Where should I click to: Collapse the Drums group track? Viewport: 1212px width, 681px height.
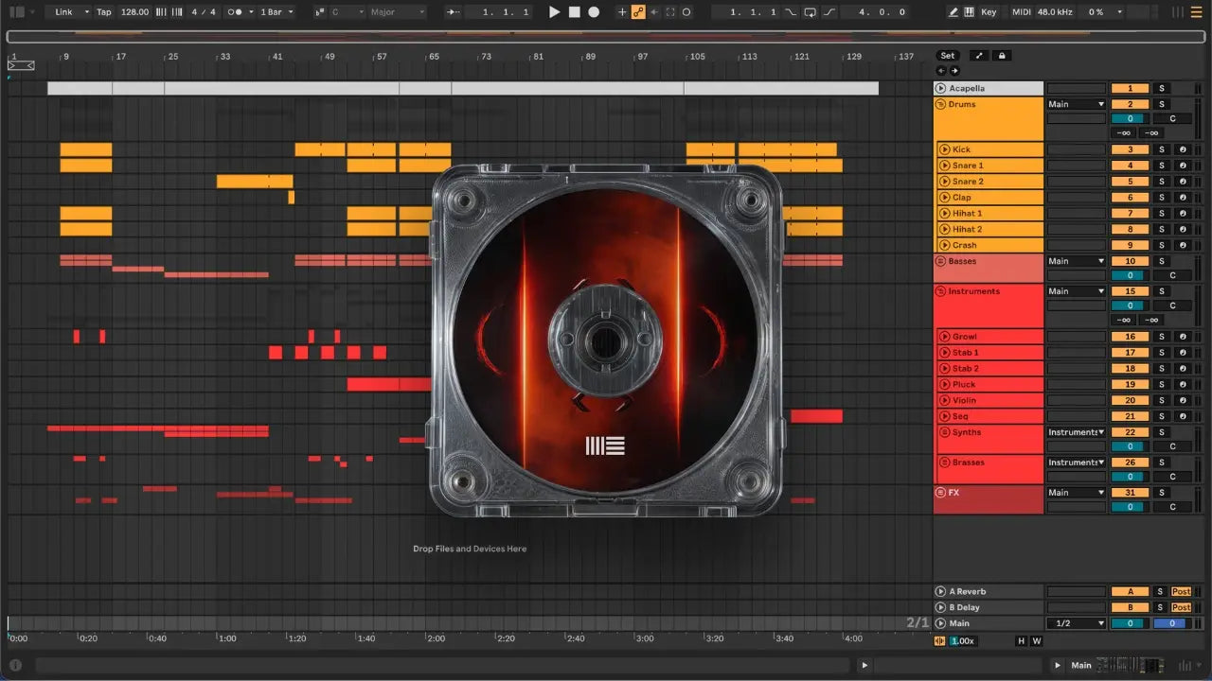940,104
